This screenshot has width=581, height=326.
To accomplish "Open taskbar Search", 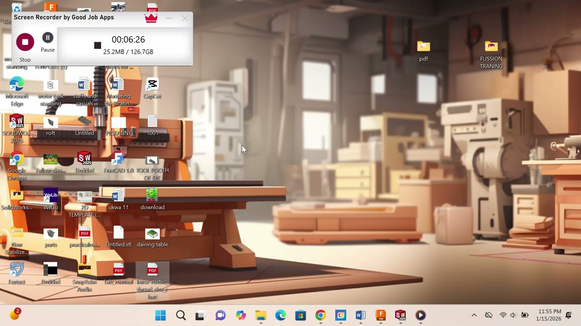I will point(181,316).
